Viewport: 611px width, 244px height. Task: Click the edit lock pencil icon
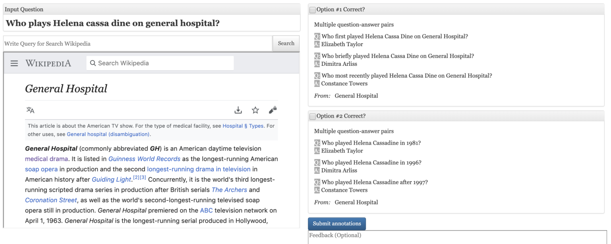[x=273, y=110]
